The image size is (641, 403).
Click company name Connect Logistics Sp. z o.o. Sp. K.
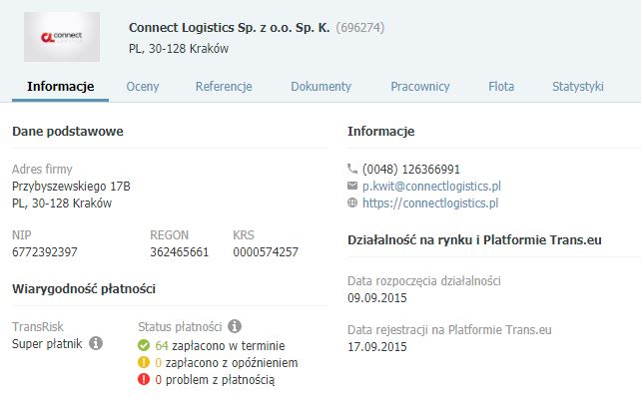coord(229,28)
